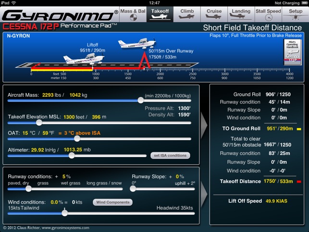Open the Stall Speed tab
This screenshot has height=232, width=309.
268,14
